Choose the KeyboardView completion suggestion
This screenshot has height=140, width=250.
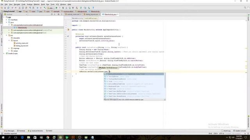(134, 86)
